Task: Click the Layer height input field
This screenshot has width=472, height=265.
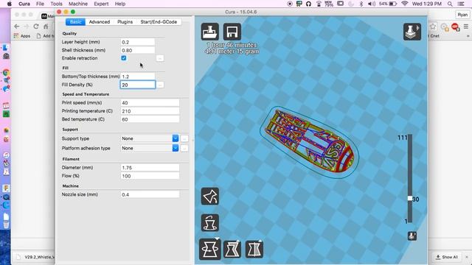Action: [138, 42]
